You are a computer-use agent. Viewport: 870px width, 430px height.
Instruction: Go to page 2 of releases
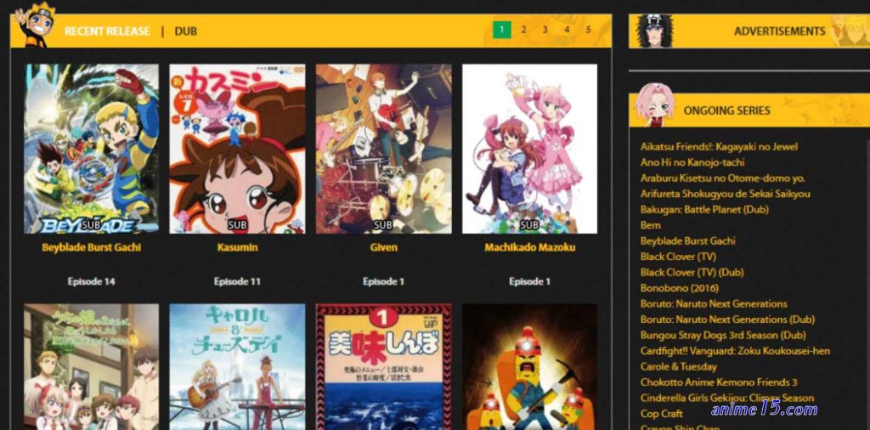(x=523, y=30)
